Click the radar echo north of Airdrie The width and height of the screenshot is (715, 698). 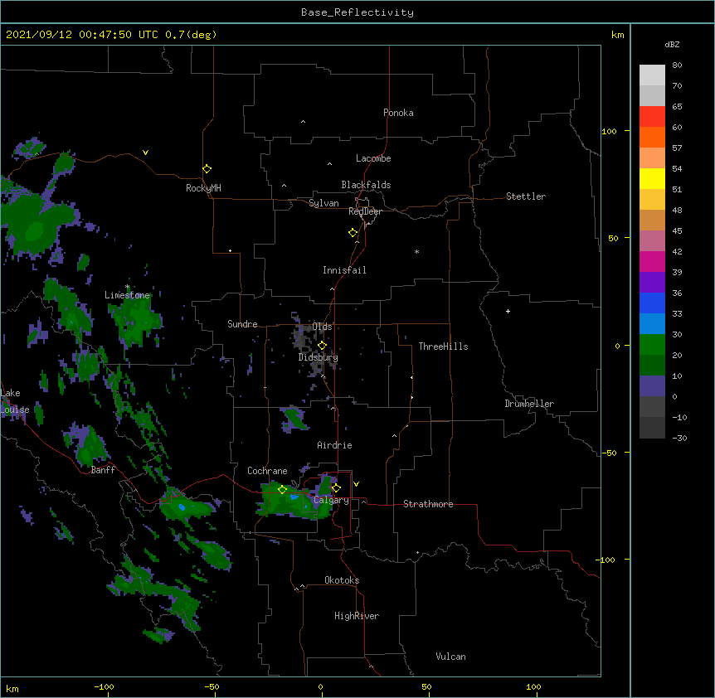point(294,419)
